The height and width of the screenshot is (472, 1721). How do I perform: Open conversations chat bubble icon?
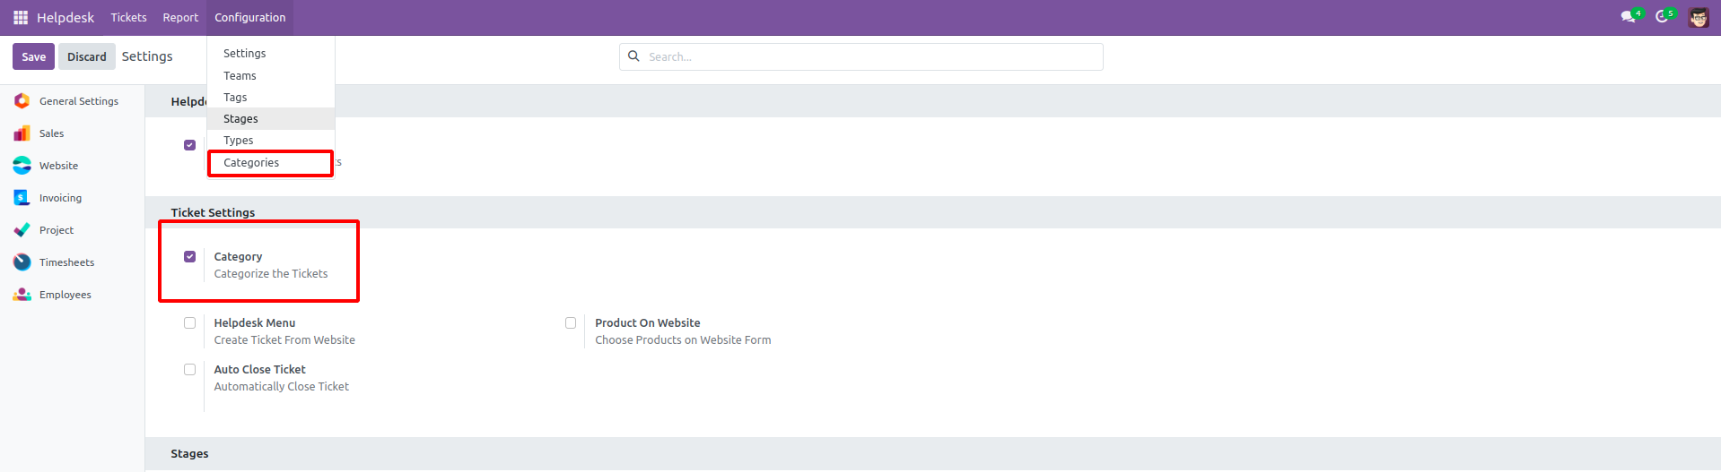click(1628, 17)
